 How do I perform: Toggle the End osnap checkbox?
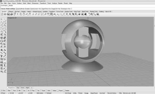[2, 91]
